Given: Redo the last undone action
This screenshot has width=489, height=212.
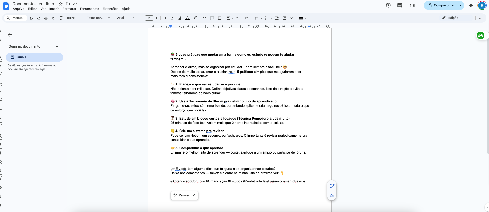Looking at the screenshot, I should 39,18.
